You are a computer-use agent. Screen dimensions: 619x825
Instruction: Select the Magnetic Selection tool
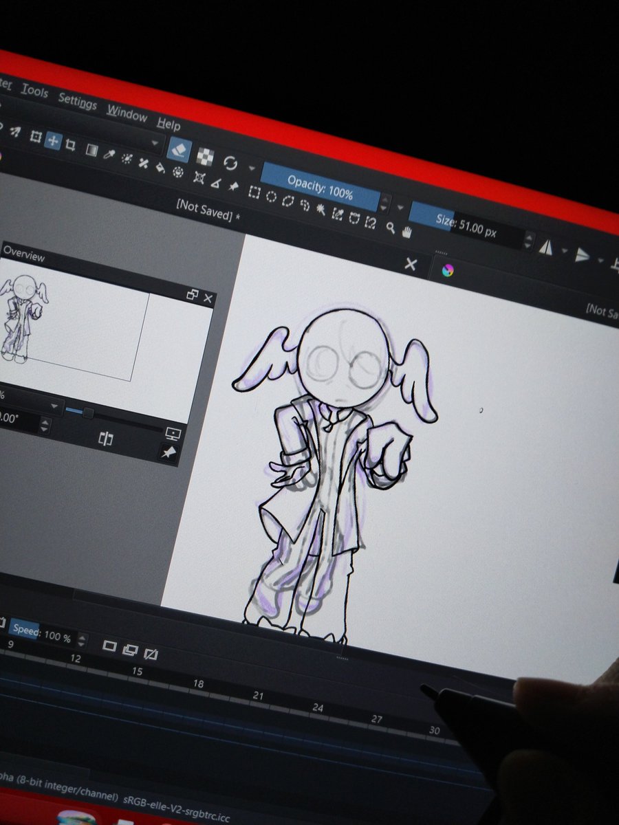[x=371, y=222]
